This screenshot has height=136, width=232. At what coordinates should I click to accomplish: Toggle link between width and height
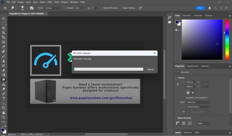point(178,84)
